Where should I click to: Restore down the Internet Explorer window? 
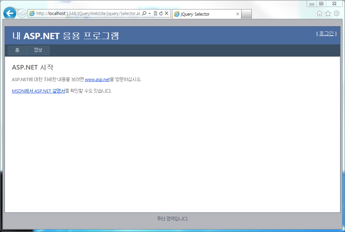tap(321, 4)
